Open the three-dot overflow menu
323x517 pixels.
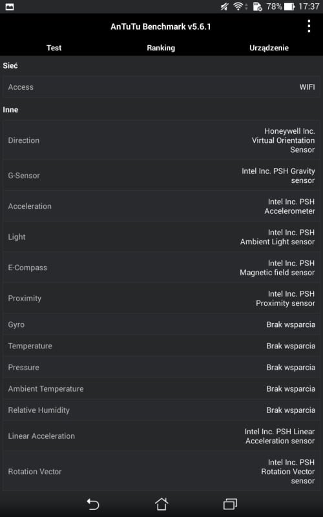click(309, 26)
